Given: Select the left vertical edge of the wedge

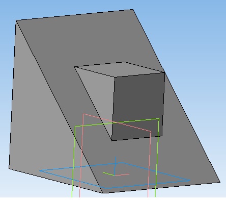Looking at the screenshot, I should click(x=12, y=94).
